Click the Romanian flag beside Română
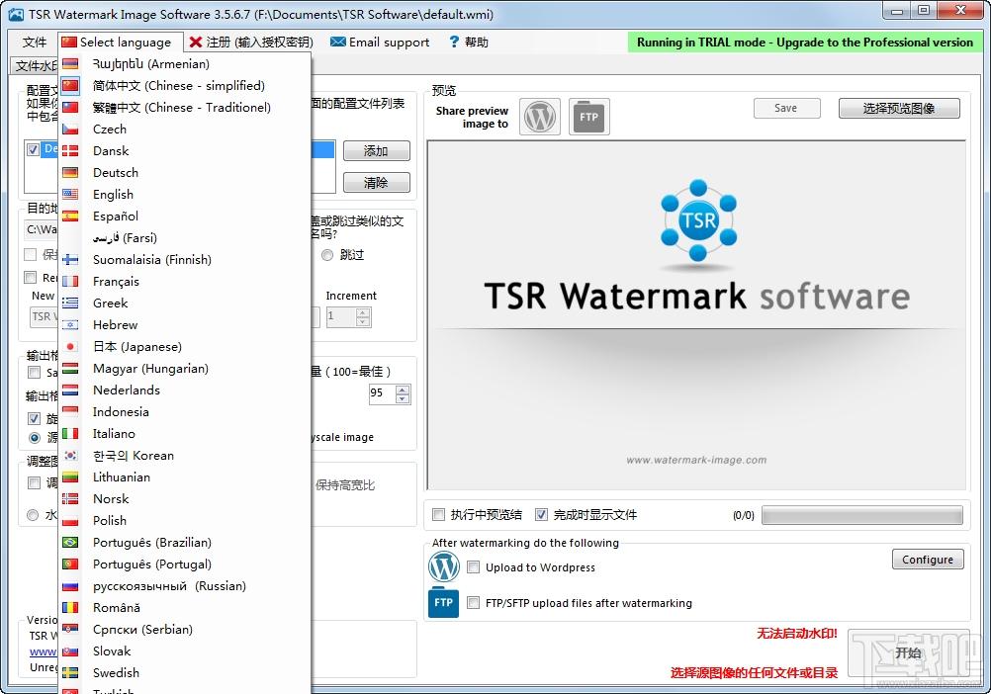Viewport: 991px width, 694px height. (x=70, y=608)
